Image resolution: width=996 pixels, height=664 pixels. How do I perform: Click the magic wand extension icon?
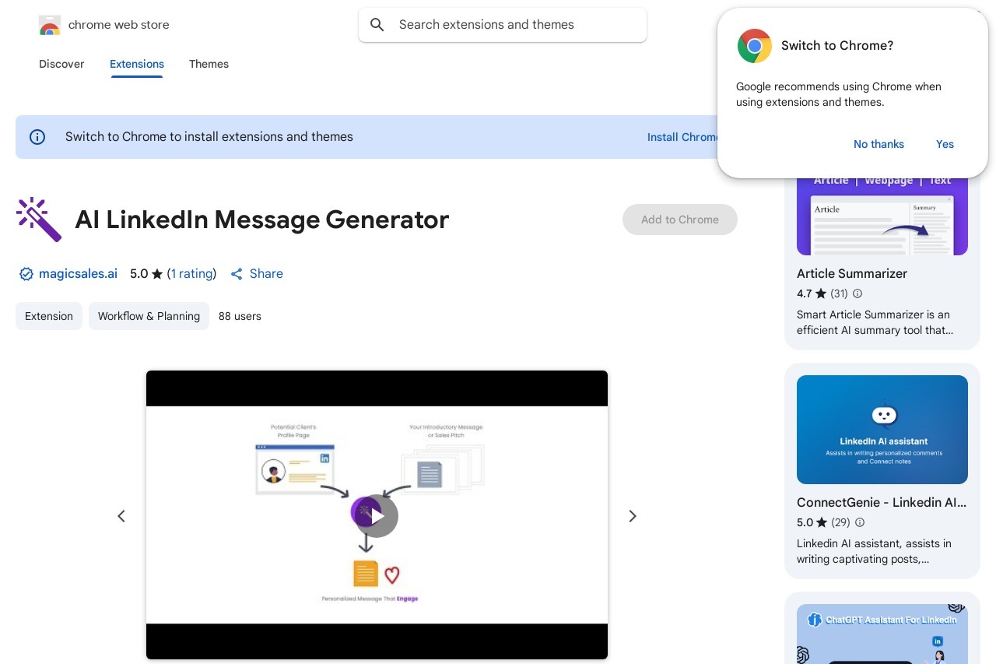38,220
